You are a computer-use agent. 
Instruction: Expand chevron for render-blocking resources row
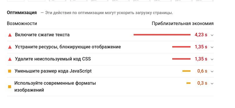pos(212,47)
